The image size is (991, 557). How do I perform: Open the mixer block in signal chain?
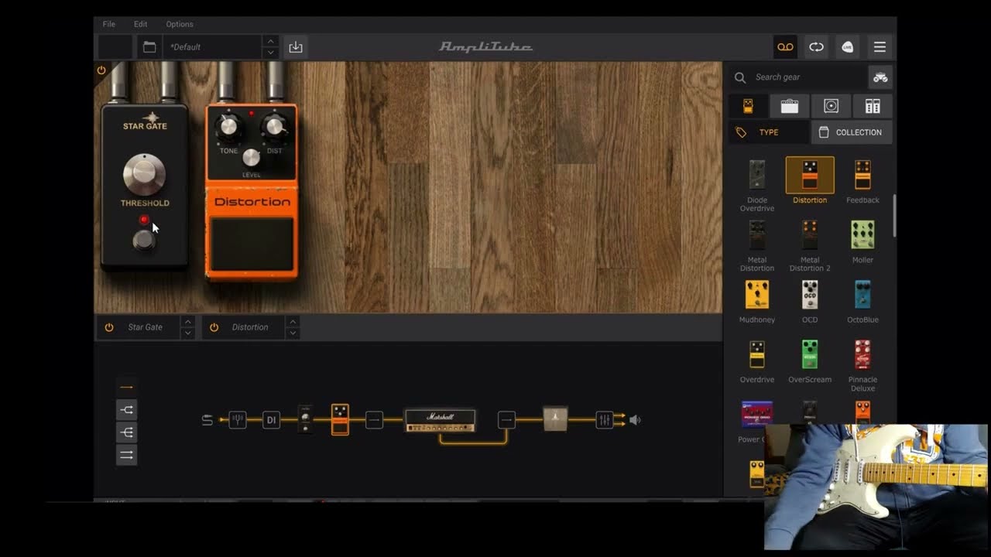pyautogui.click(x=604, y=420)
